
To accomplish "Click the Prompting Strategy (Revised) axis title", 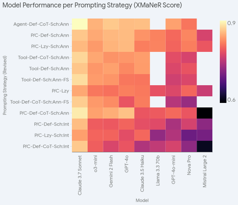I will [x=5, y=86].
